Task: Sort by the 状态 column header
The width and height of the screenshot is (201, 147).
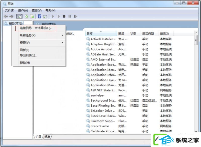Action: click(134, 33)
